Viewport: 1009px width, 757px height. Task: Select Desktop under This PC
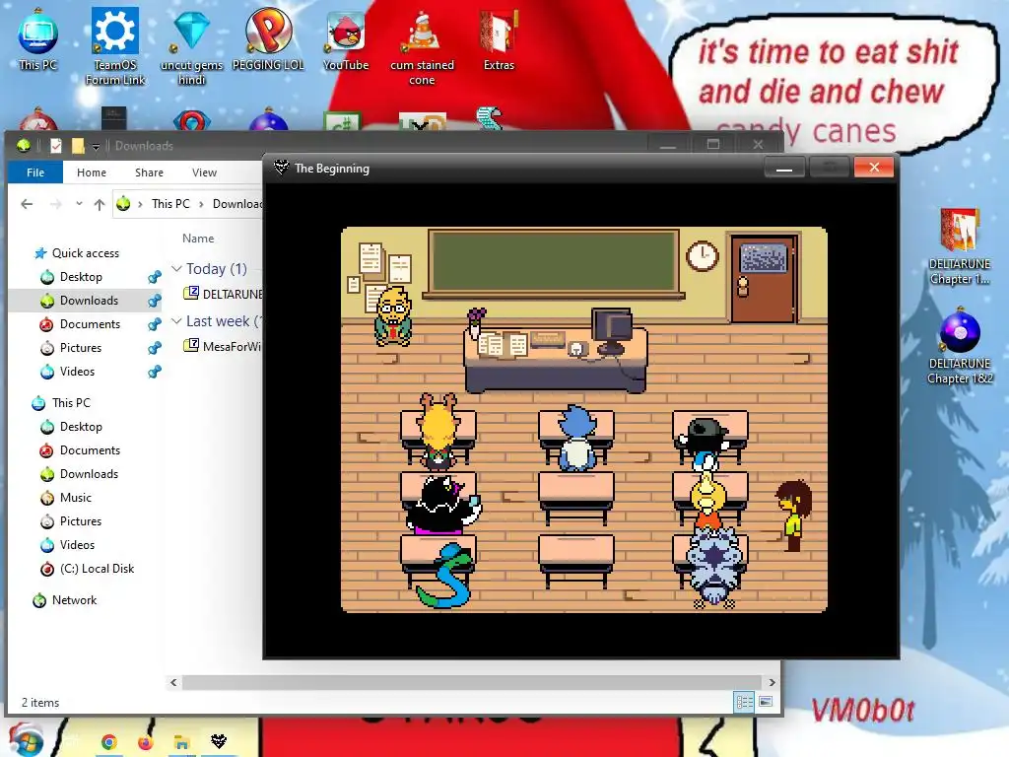(81, 427)
